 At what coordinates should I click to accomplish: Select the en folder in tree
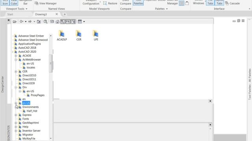pyautogui.click(x=24, y=99)
